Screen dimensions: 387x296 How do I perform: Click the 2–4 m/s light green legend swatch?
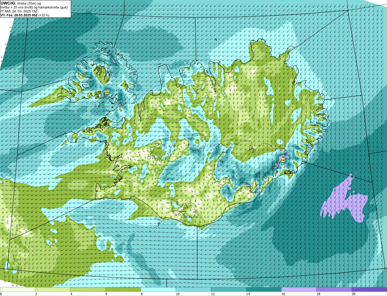tap(53, 289)
